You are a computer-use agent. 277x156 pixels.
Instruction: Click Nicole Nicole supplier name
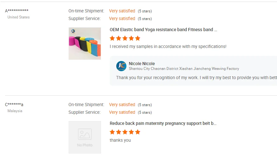142,64
